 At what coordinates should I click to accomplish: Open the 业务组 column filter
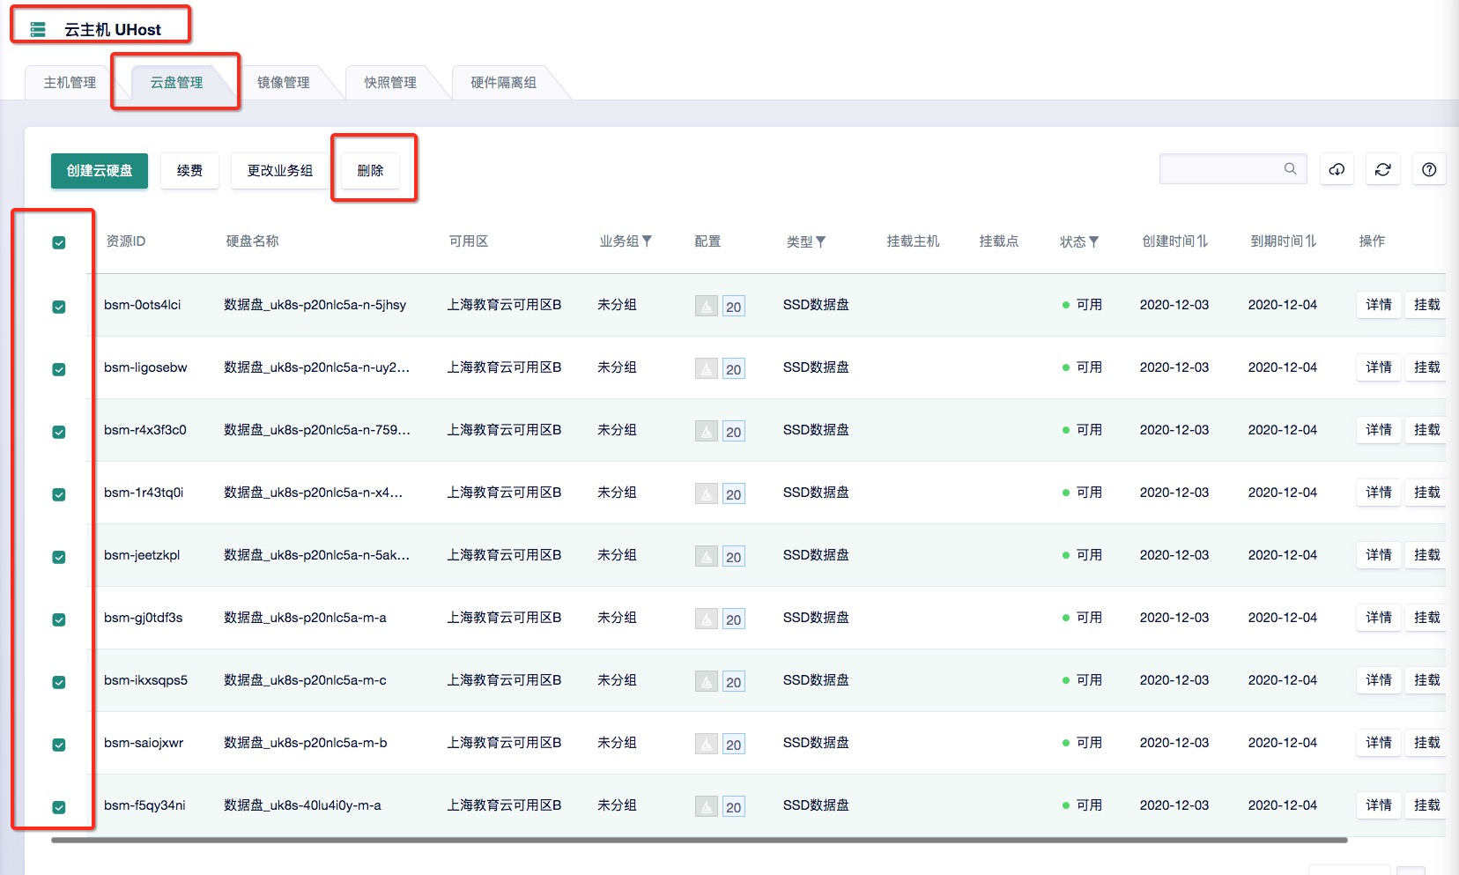647,241
